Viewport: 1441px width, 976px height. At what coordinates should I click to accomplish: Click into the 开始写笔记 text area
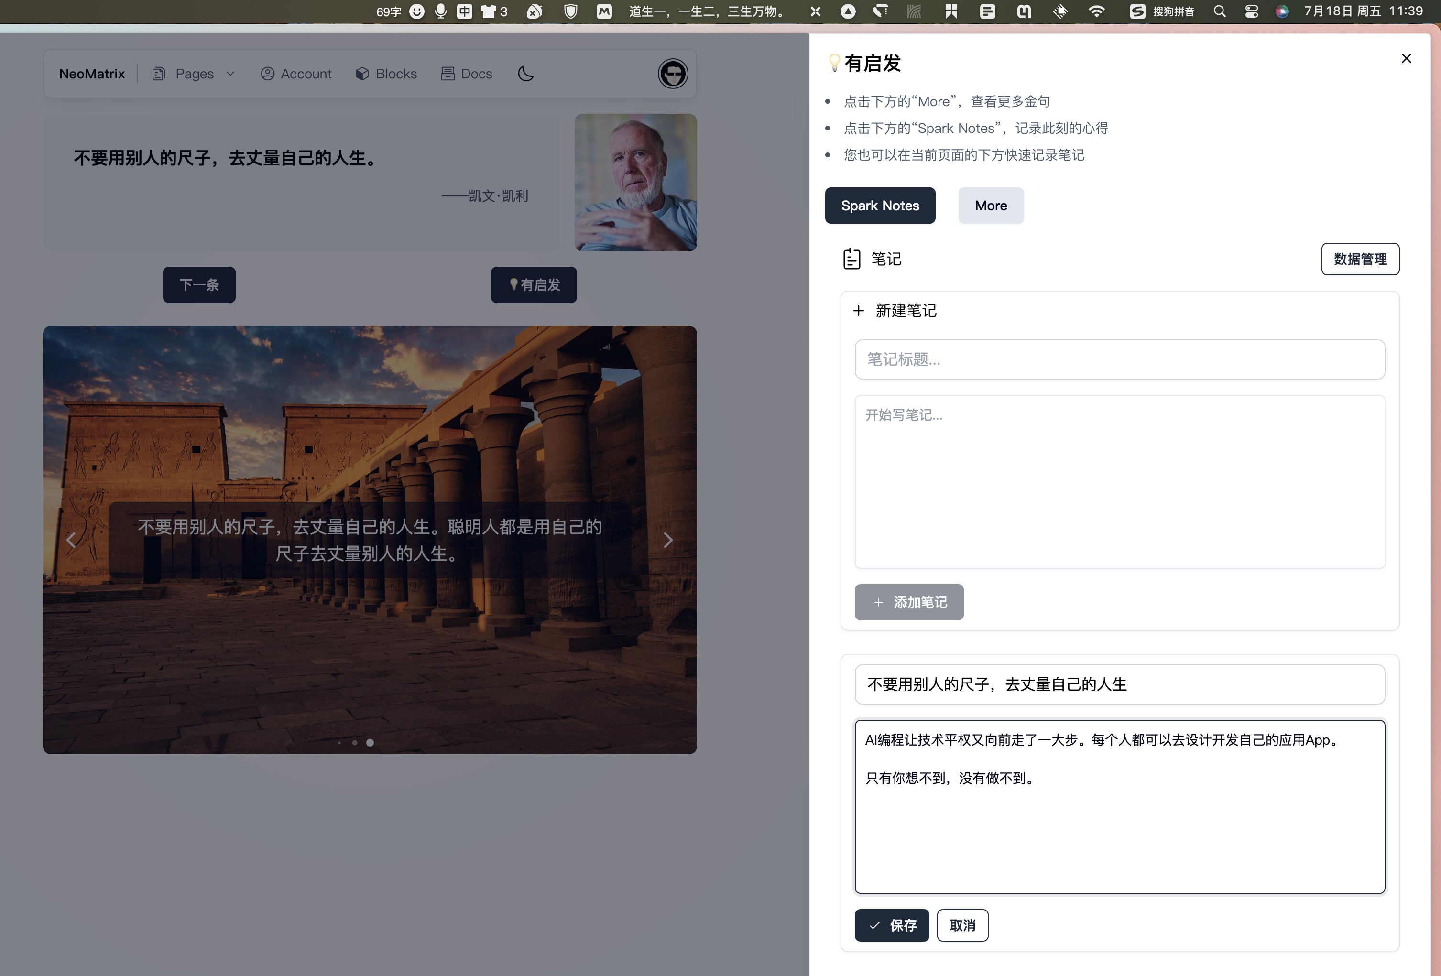1119,481
